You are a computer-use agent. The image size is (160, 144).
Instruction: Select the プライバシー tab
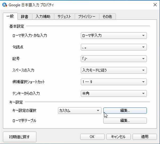[87, 16]
